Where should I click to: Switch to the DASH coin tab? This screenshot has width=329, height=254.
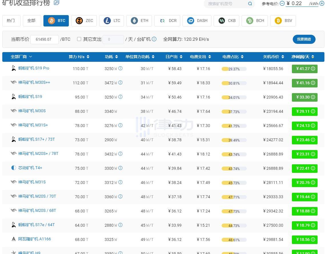pyautogui.click(x=197, y=21)
